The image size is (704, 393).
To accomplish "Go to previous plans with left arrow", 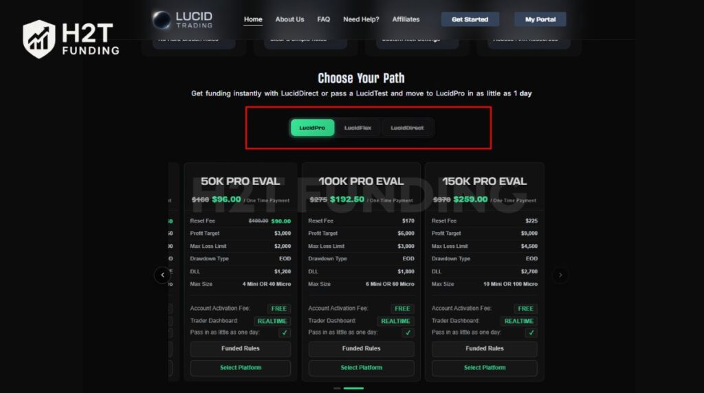I will pyautogui.click(x=162, y=275).
